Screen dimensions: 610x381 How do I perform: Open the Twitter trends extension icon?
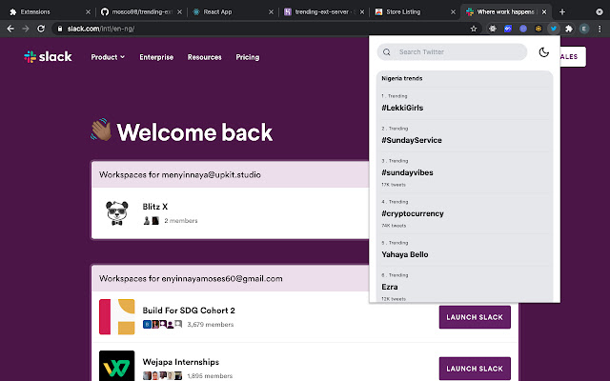(553, 29)
